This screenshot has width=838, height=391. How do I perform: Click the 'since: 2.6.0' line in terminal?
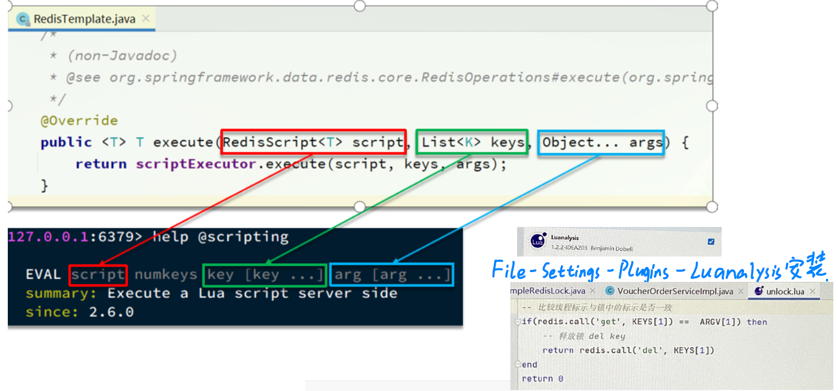79,312
